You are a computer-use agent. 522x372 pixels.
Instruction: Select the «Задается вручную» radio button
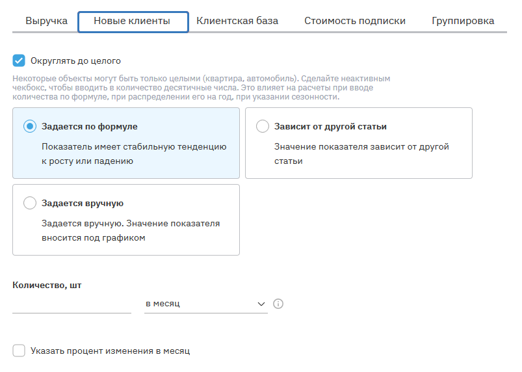pos(30,204)
